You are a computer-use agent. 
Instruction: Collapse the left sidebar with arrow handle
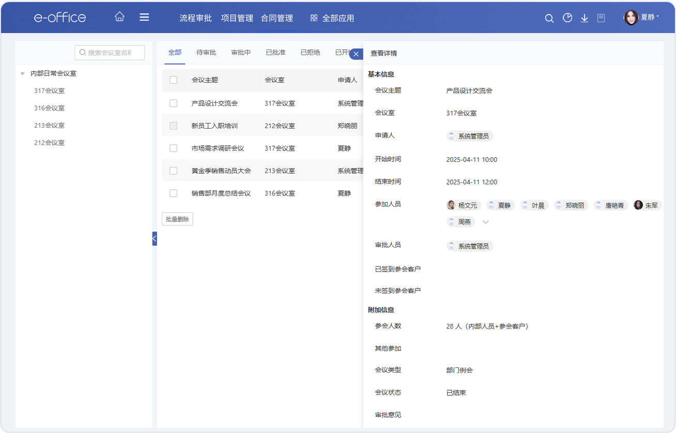point(154,239)
